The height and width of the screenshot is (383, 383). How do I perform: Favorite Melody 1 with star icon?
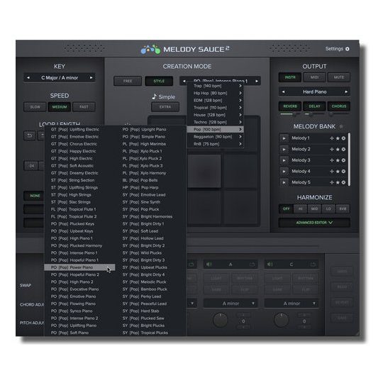pyautogui.click(x=338, y=138)
